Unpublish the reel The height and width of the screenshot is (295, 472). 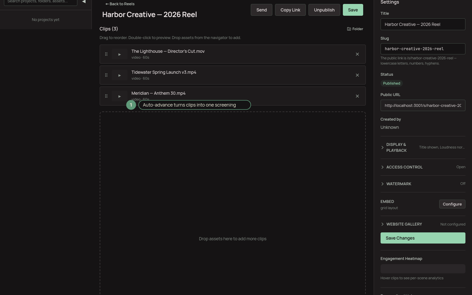[324, 10]
